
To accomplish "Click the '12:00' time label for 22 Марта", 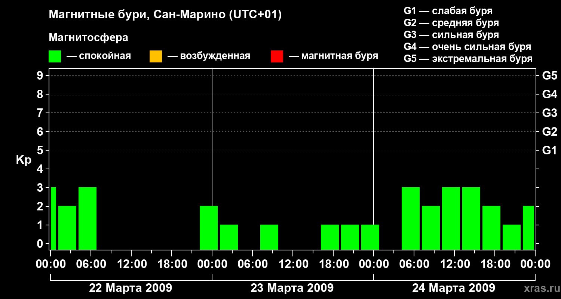I will click(131, 264).
